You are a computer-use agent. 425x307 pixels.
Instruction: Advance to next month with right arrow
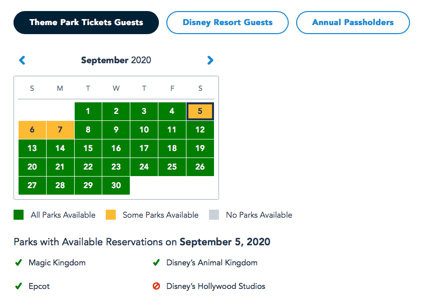pyautogui.click(x=210, y=60)
